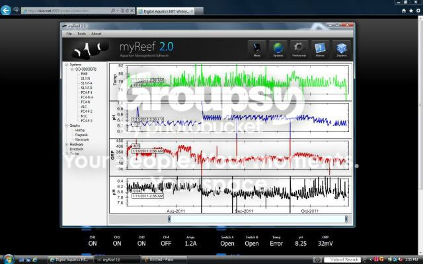Expand the Hardware tree node
Viewport: 423px width, 264px height.
coord(67,145)
